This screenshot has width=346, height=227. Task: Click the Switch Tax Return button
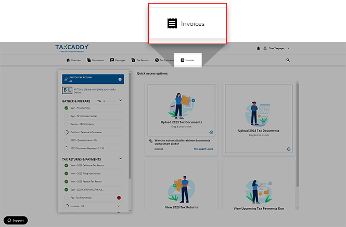[93, 79]
